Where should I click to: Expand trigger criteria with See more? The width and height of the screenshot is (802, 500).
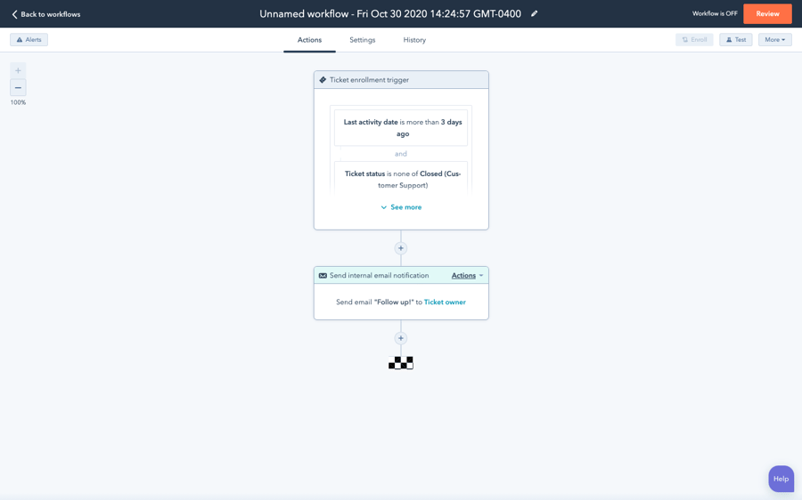pyautogui.click(x=401, y=206)
